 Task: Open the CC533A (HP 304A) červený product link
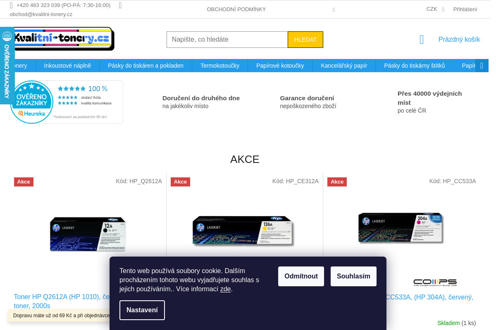[x=430, y=297]
